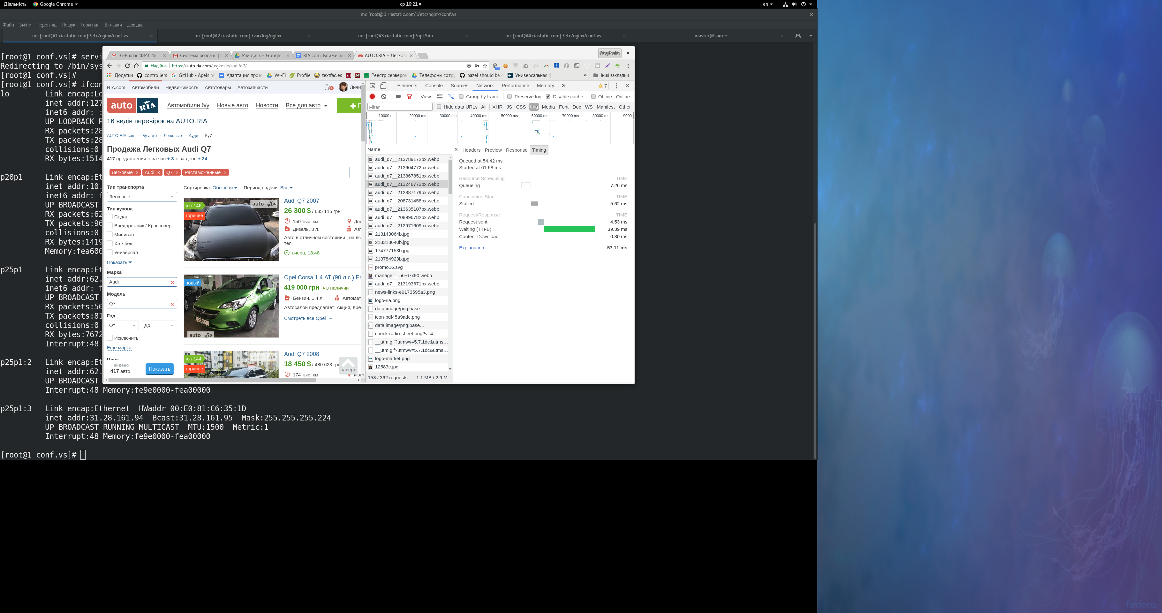Switch to mc root@2.riastatic.com terminal tab

tap(238, 36)
